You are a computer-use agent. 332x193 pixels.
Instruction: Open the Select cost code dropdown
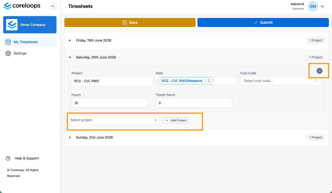point(281,81)
